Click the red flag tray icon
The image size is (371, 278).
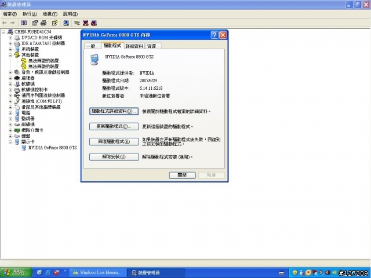point(315,273)
